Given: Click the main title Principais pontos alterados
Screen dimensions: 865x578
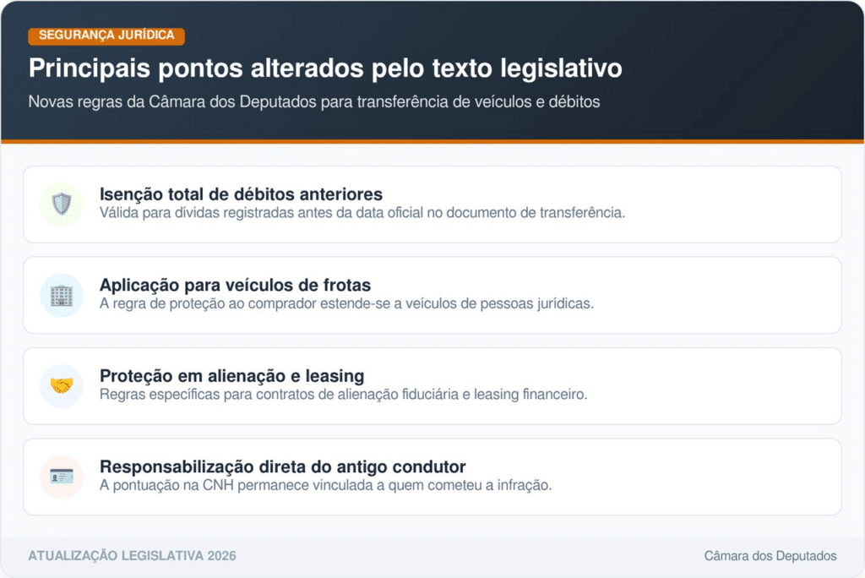Looking at the screenshot, I should (x=325, y=68).
